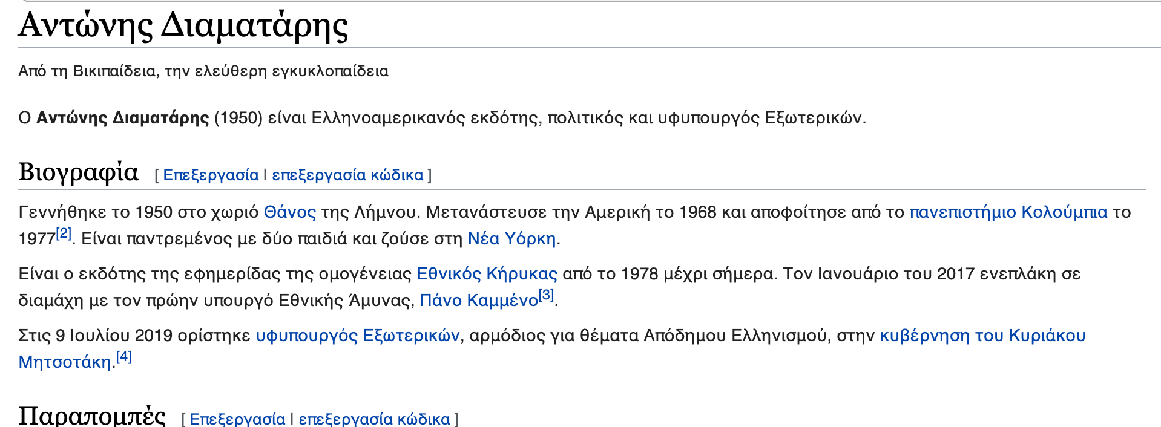
Task: Open the Νέα Υόρκη article link
Action: (x=511, y=239)
